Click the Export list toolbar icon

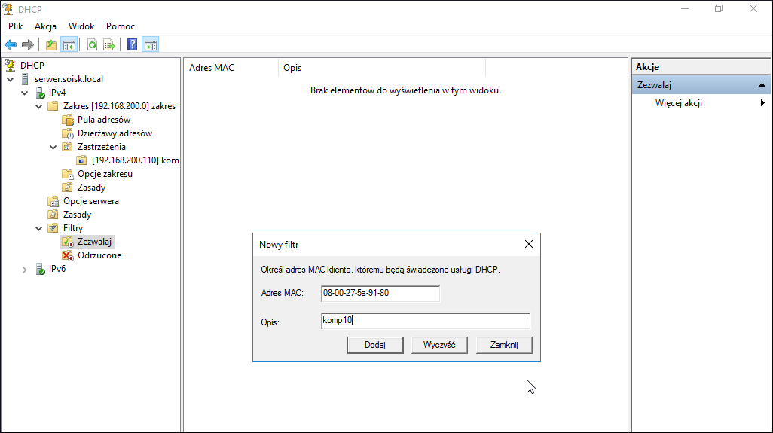click(109, 45)
